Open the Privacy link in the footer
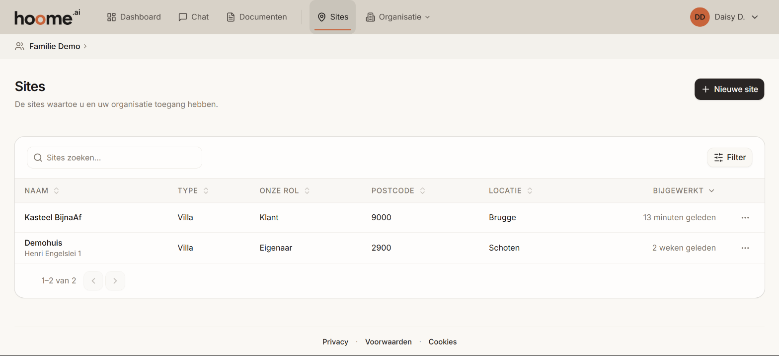779x356 pixels. [335, 342]
